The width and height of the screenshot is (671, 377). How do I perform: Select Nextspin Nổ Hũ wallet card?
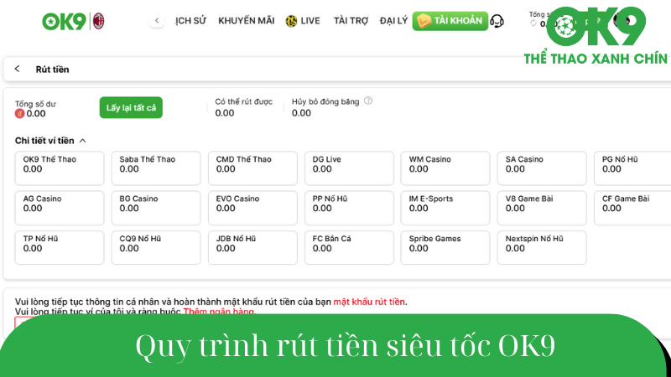click(542, 247)
